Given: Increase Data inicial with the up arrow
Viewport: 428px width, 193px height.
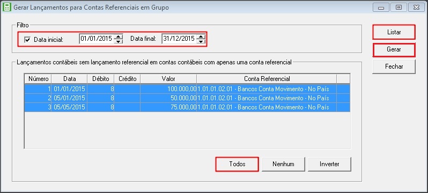Looking at the screenshot, I should [118, 36].
